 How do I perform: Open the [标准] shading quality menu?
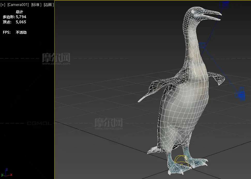(36, 5)
